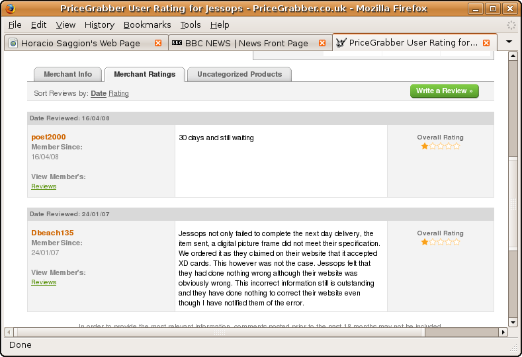
Task: Open poet2000's member profile
Action: 48,137
